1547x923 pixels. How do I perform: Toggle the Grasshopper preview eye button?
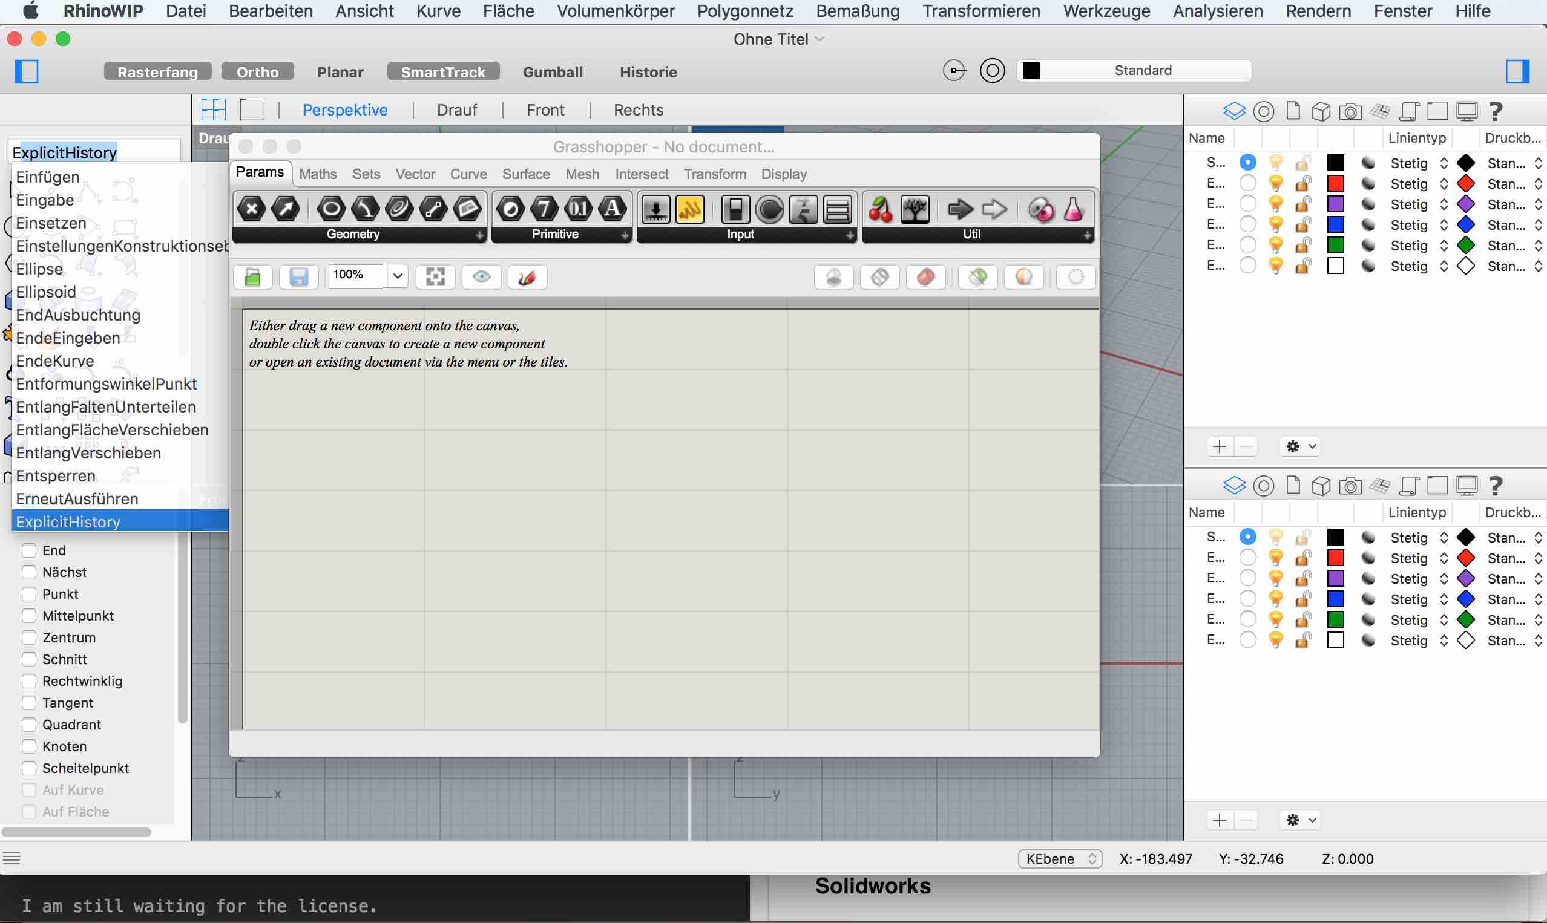481,277
